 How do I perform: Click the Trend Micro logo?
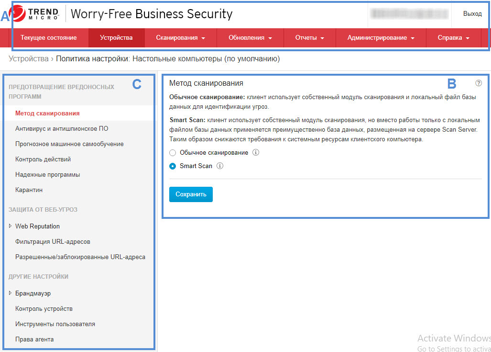point(34,14)
